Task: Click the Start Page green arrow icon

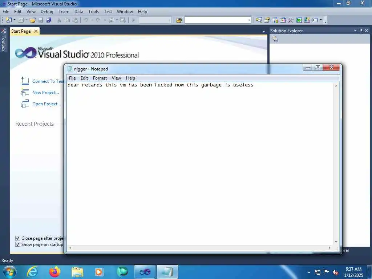Action: [299, 20]
